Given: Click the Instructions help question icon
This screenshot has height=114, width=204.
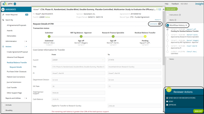Looking at the screenshot, I should 180,15.
